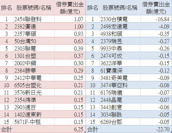Viewport: 172px width, 133px height.
Task: Select the cell 6176瑞儀
Action: [x=120, y=92]
